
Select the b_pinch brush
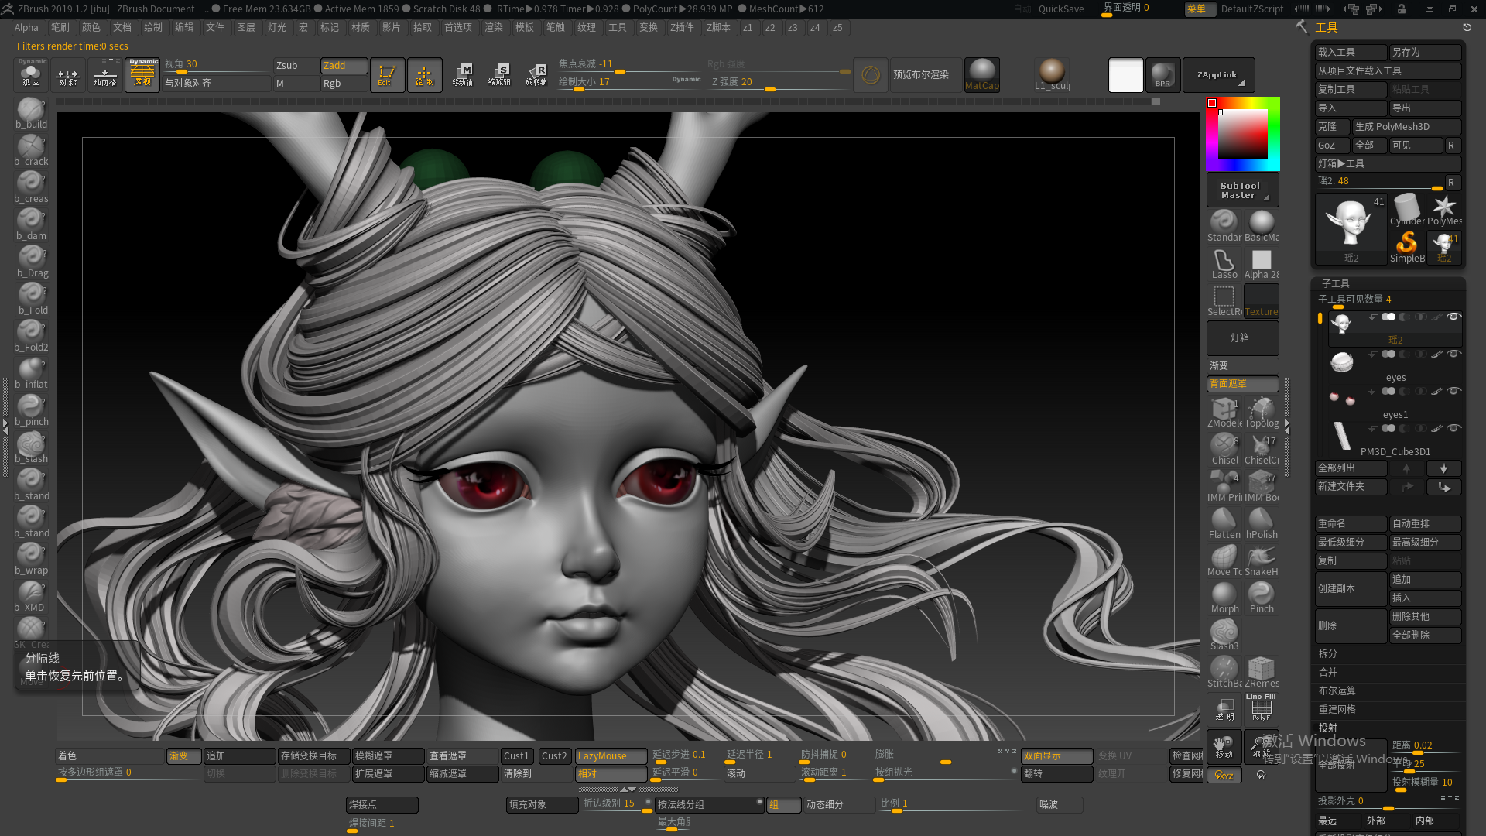click(31, 411)
